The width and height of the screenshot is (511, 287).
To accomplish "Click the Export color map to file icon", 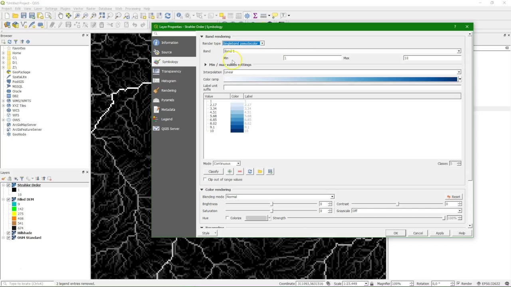I will [270, 171].
